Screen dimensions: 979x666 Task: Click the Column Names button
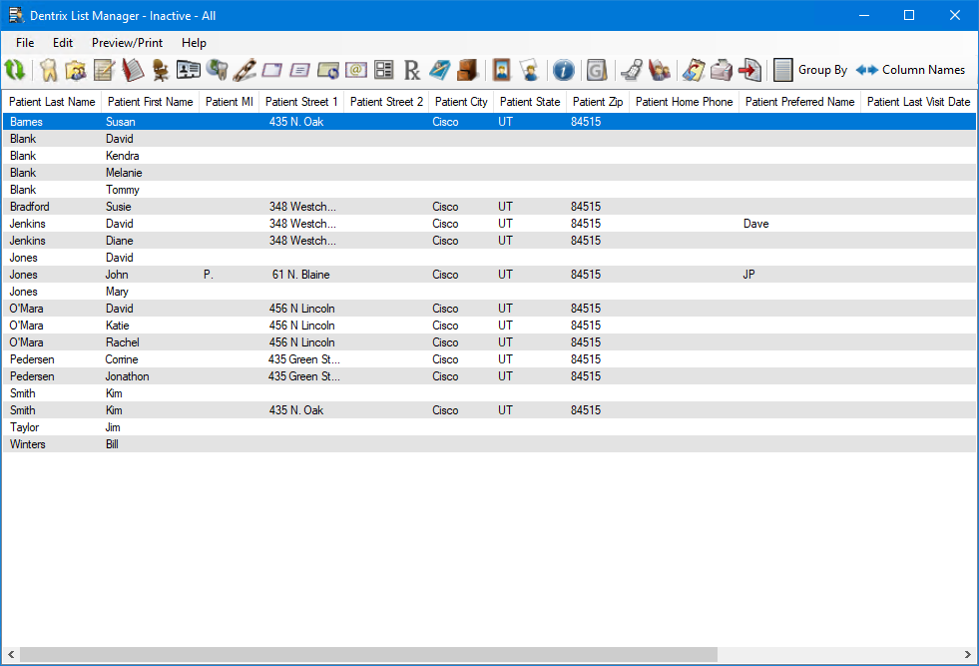coord(911,70)
